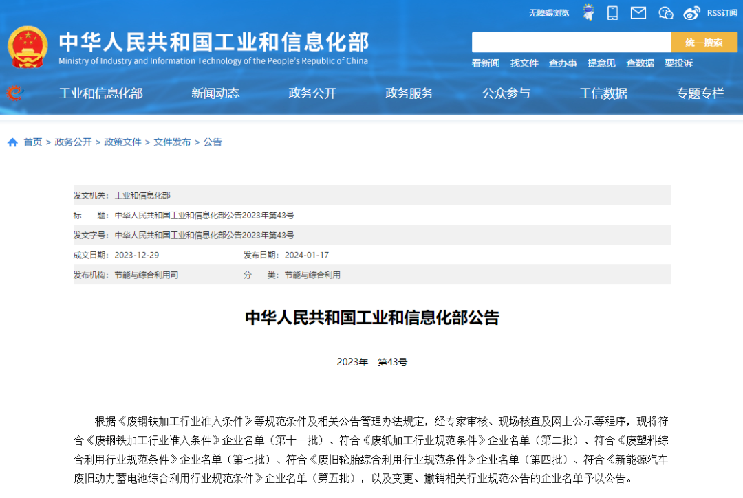Focus the site search input box
Image resolution: width=743 pixels, height=498 pixels.
pyautogui.click(x=572, y=42)
